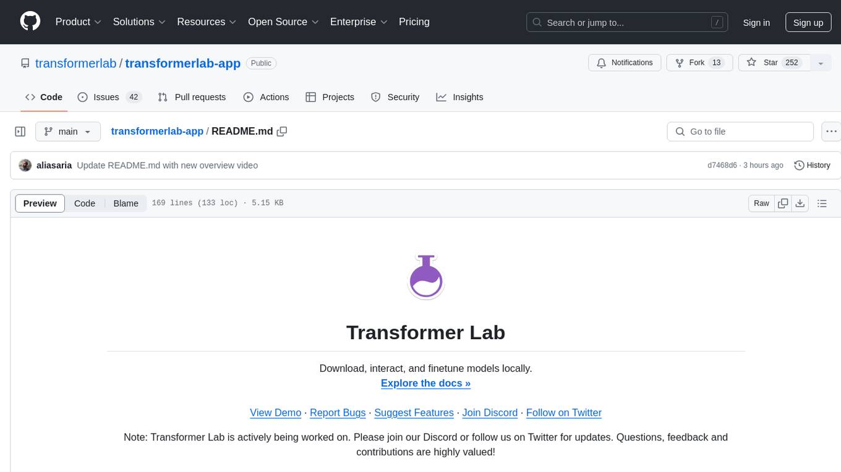This screenshot has height=472, width=841.
Task: Open the Raw file view
Action: pyautogui.click(x=761, y=203)
